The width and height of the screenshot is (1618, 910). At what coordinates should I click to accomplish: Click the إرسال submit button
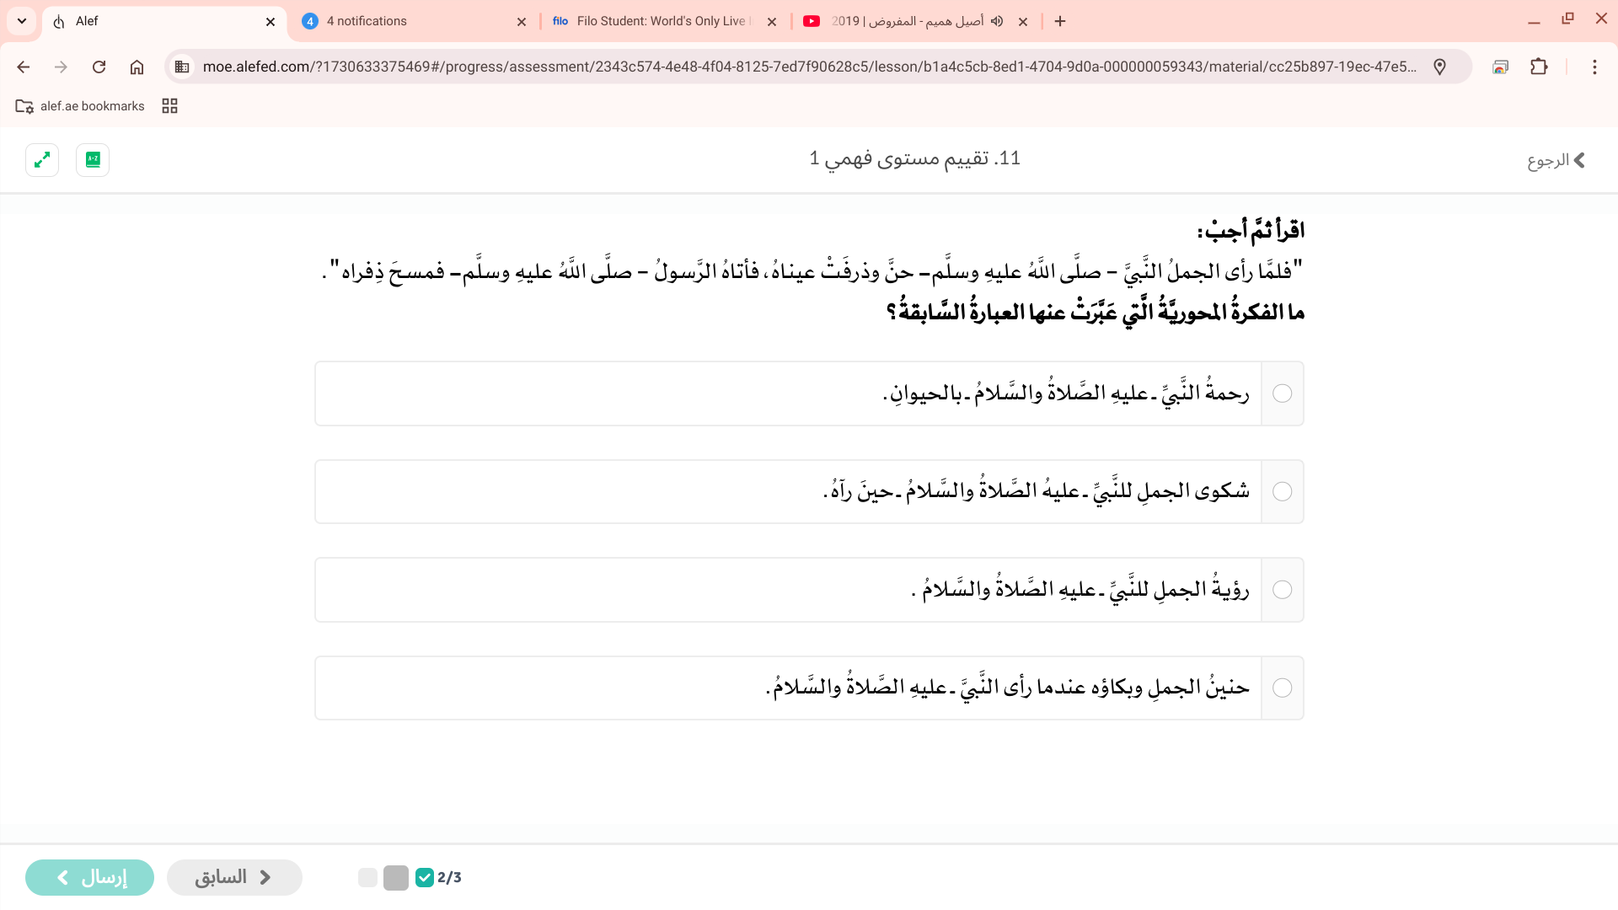(90, 877)
